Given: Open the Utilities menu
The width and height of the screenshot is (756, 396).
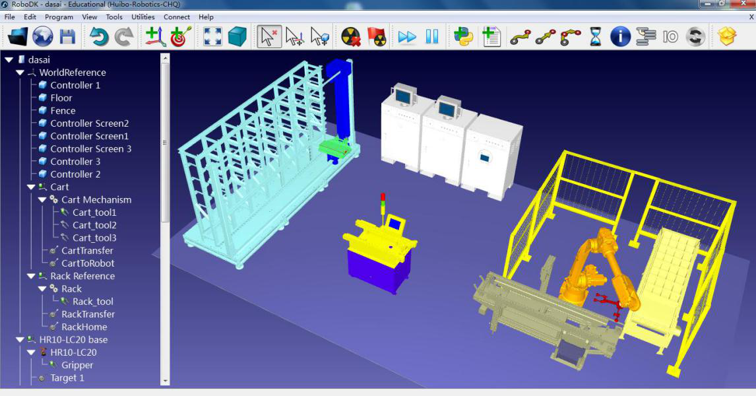Looking at the screenshot, I should [142, 16].
